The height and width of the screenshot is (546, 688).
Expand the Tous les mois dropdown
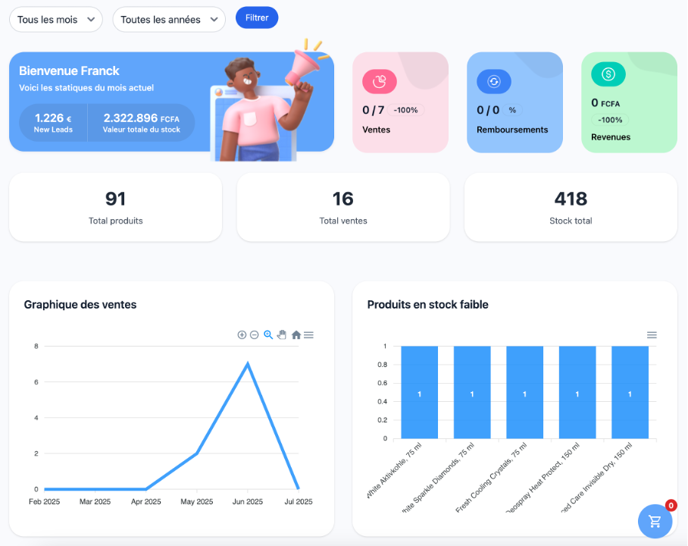coord(55,20)
